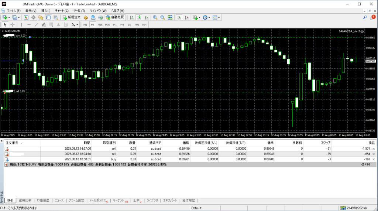Switch timeframe to D1
This screenshot has height=211, width=378.
point(130,25)
